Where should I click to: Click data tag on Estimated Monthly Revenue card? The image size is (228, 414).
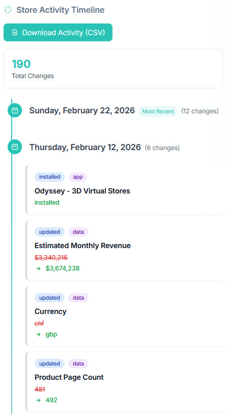coord(78,232)
